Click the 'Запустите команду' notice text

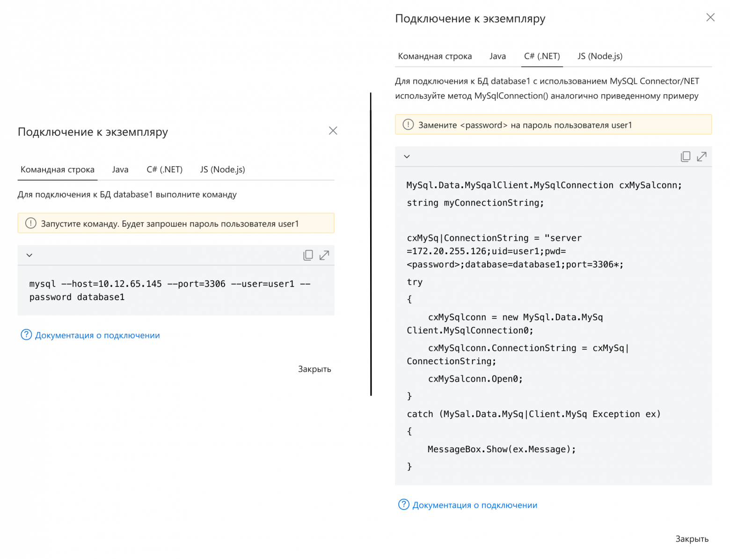169,224
